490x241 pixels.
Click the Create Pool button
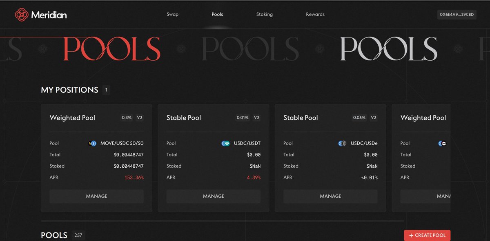(427, 235)
